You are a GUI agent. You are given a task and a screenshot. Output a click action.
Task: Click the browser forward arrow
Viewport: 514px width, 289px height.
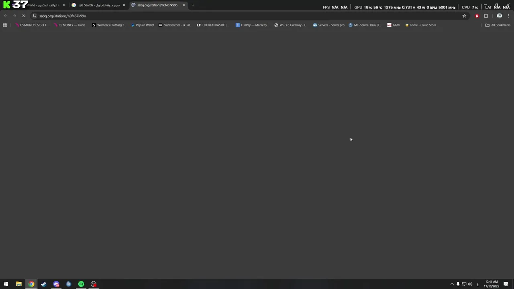coord(14,16)
